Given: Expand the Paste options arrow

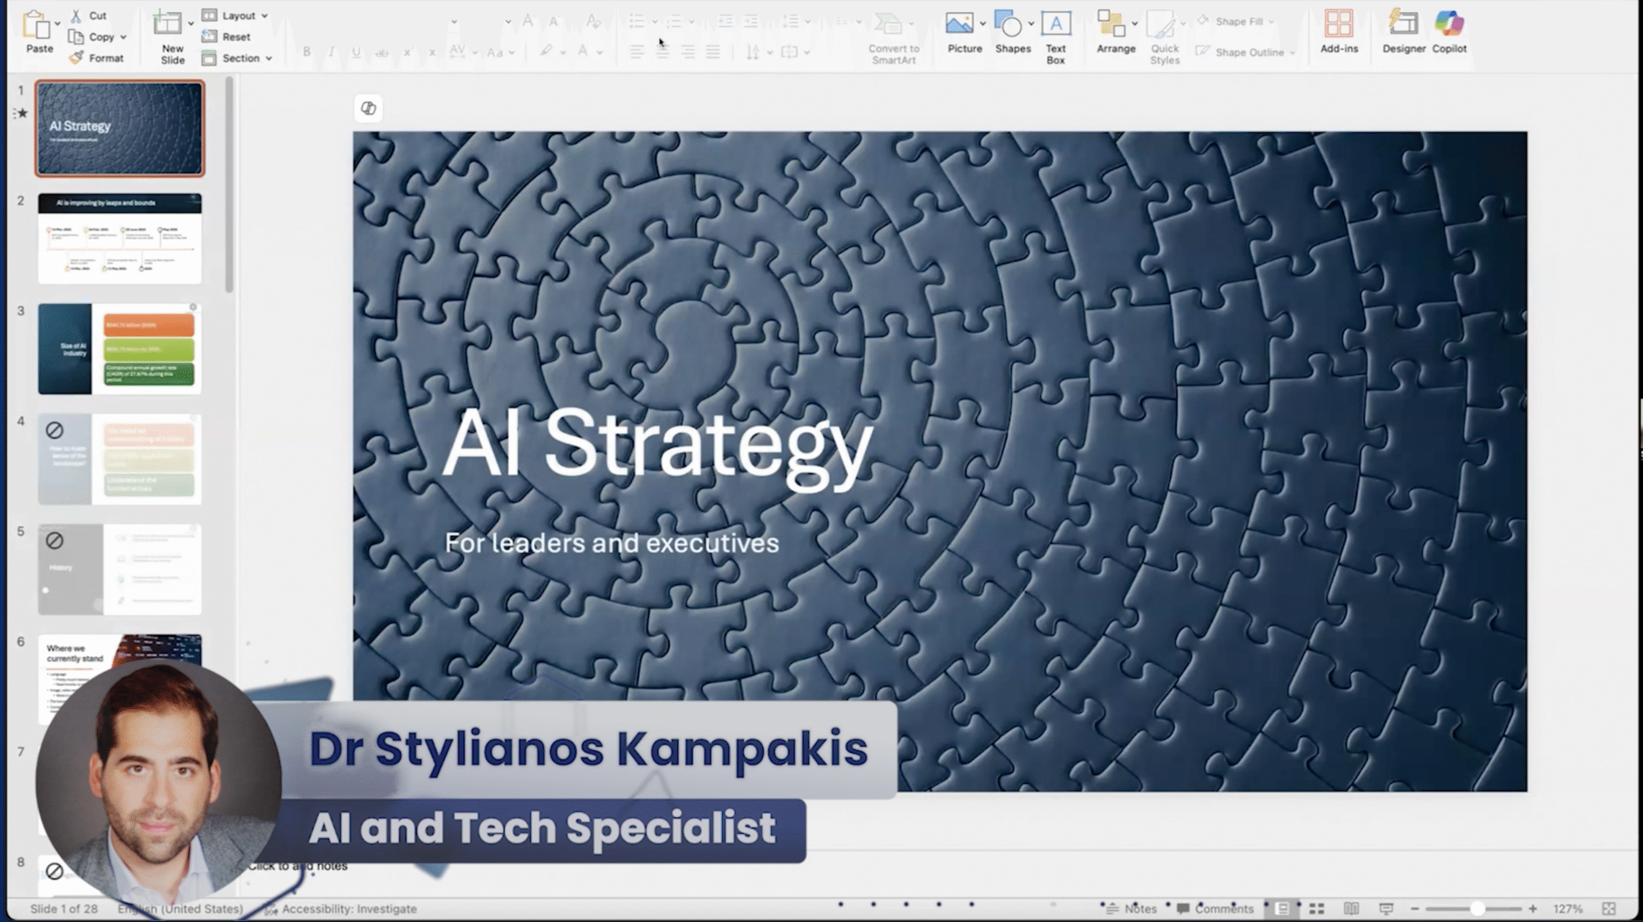Looking at the screenshot, I should click(x=57, y=23).
